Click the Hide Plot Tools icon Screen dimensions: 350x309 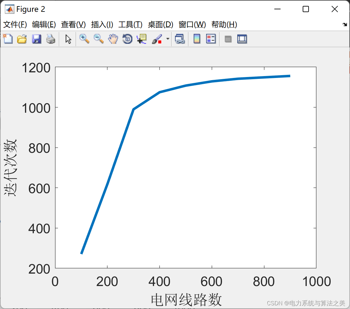(x=228, y=39)
